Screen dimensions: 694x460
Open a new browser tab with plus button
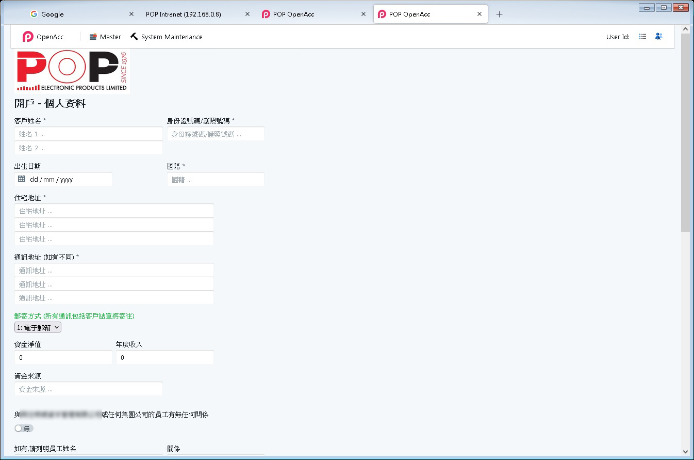pos(499,14)
